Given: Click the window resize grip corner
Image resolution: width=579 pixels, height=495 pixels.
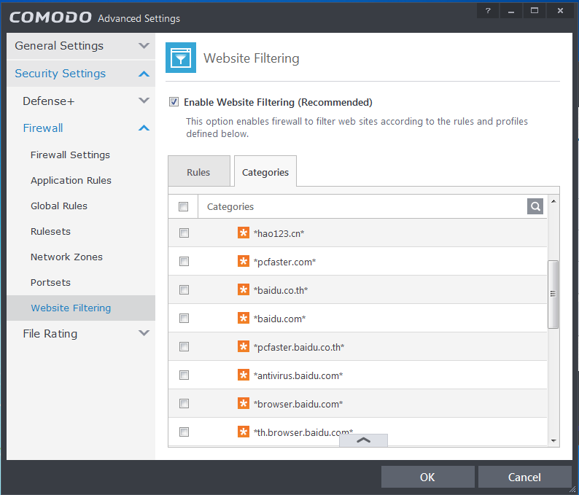Looking at the screenshot, I should click(572, 488).
